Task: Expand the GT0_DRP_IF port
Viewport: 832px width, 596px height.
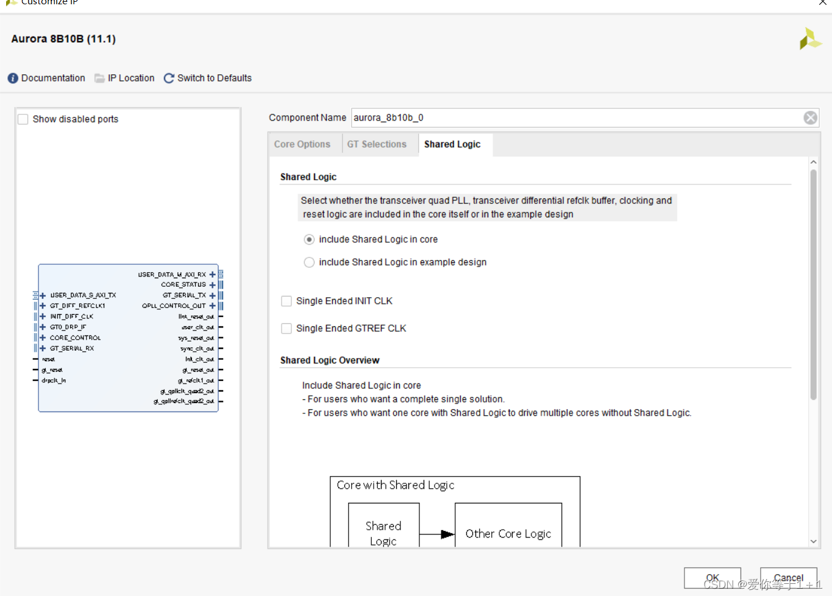Action: [x=43, y=327]
